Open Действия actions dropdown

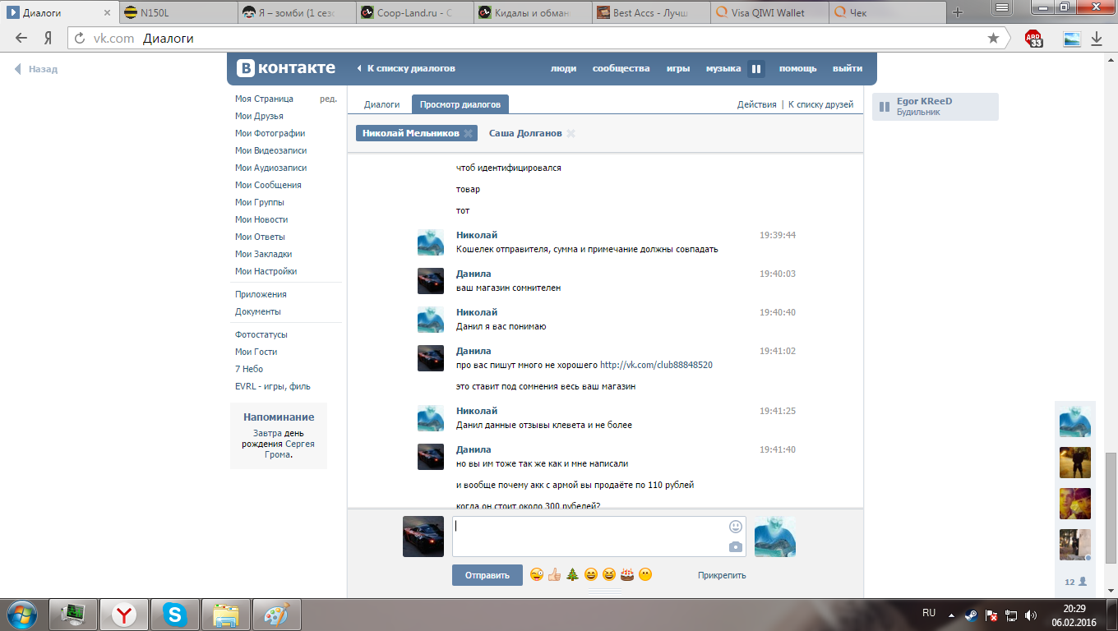pos(756,104)
